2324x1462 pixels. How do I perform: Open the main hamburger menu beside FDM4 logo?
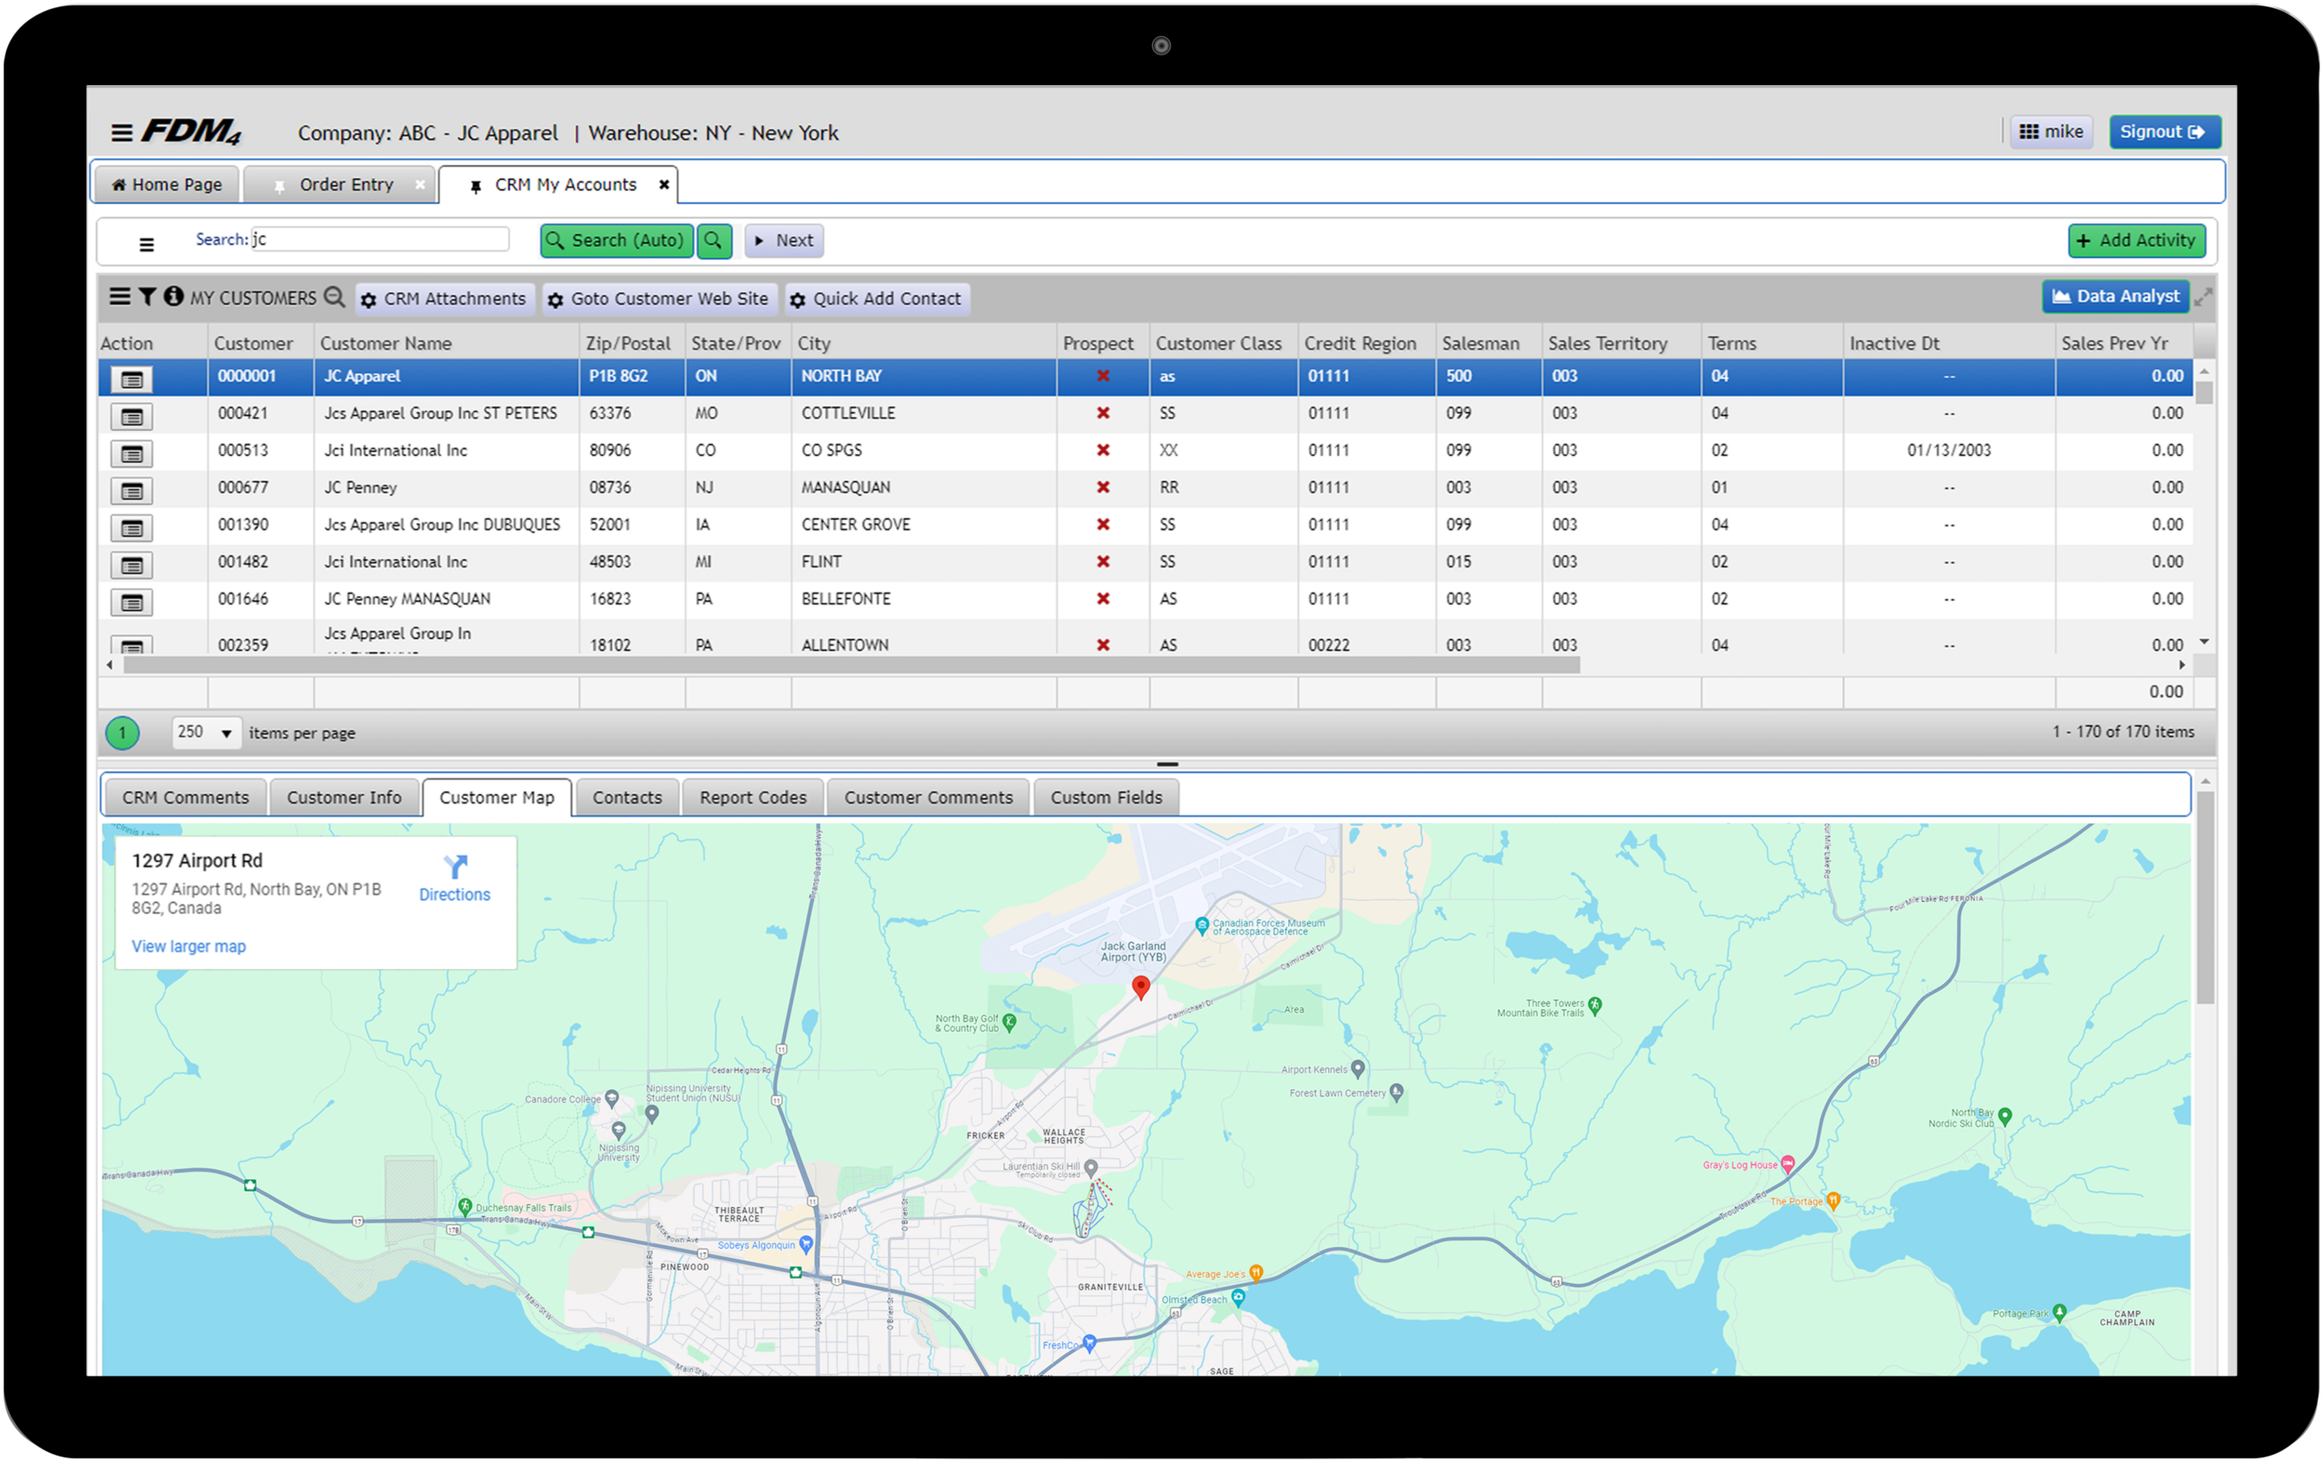click(122, 132)
